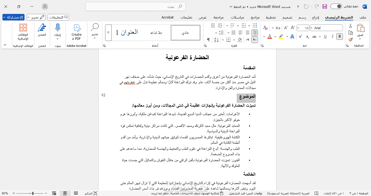Click the Save floppy disk icon

click(x=324, y=7)
